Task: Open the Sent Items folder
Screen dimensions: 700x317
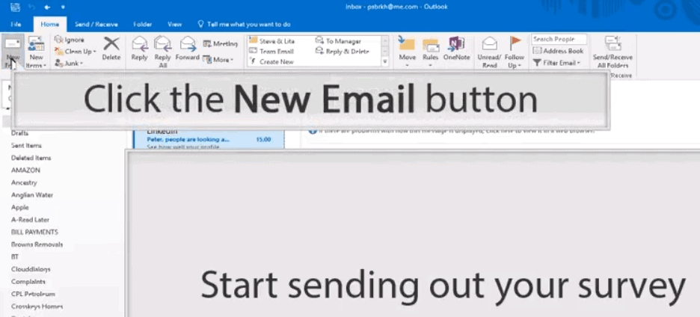Action: [26, 146]
